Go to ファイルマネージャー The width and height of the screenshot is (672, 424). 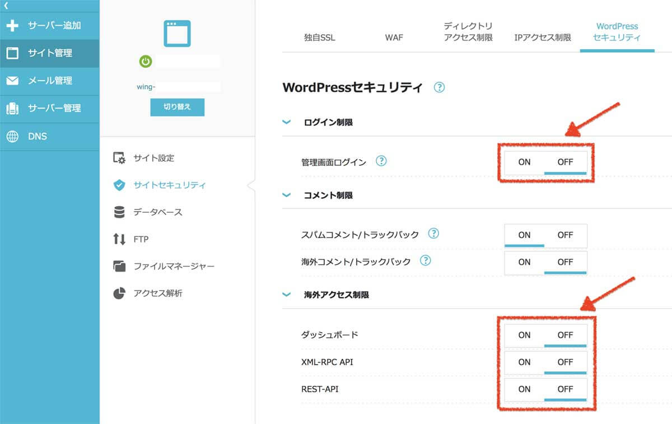(x=174, y=266)
